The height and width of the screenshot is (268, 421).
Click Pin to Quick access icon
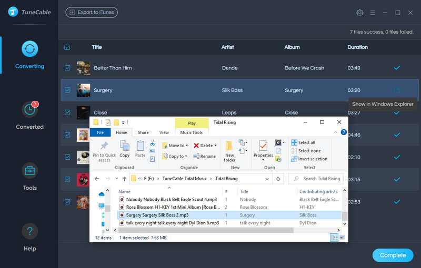pos(104,149)
